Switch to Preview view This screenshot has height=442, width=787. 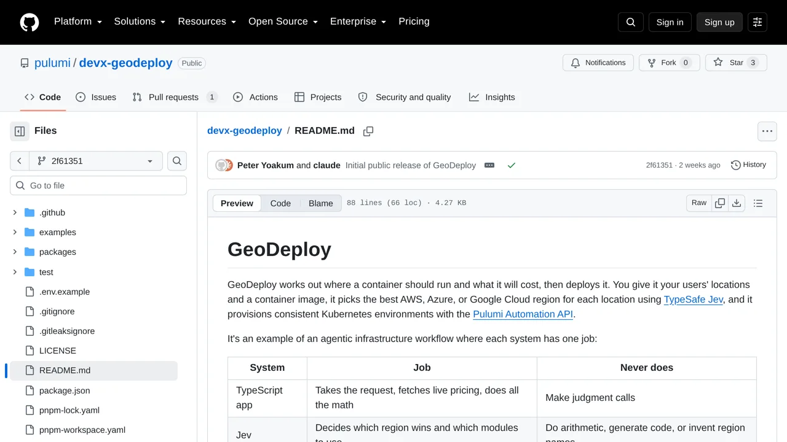237,203
